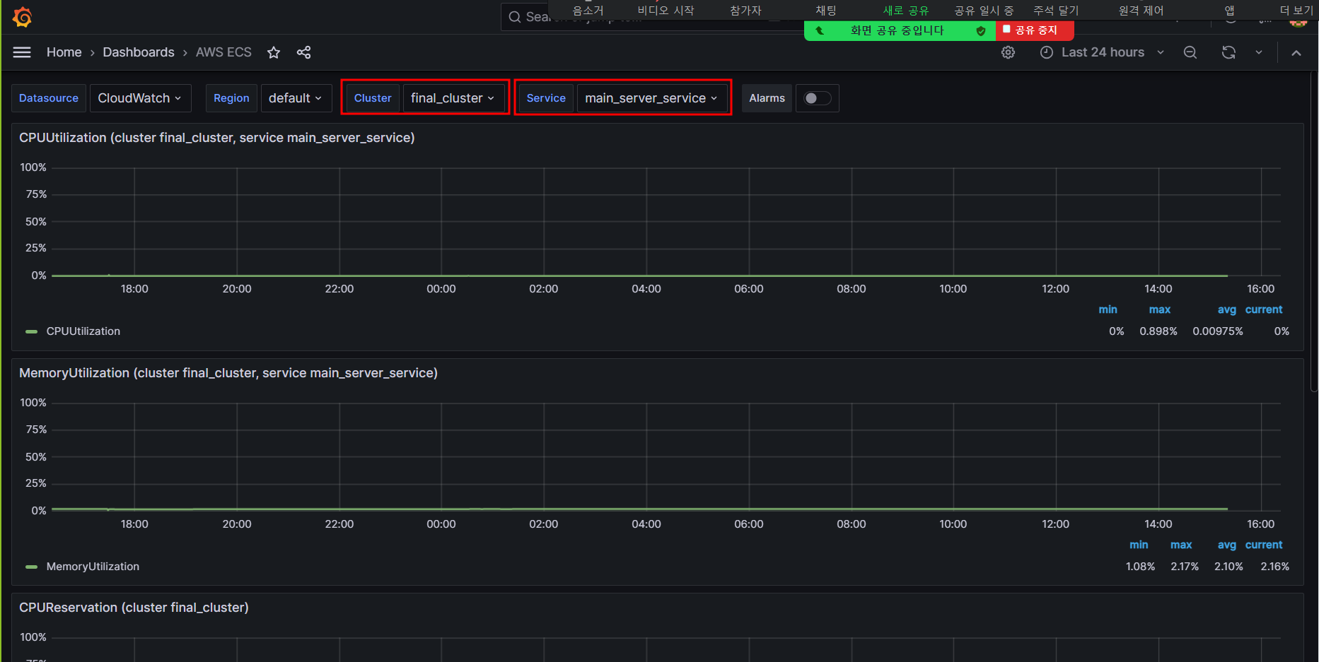The height and width of the screenshot is (662, 1319).
Task: Sort CPUUtilization legend by min
Action: tap(1108, 309)
